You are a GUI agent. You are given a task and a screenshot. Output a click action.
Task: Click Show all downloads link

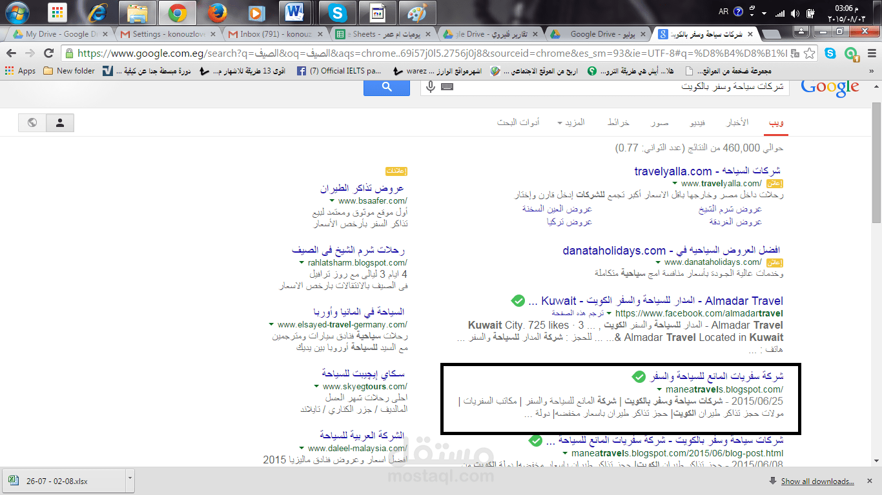tap(817, 481)
